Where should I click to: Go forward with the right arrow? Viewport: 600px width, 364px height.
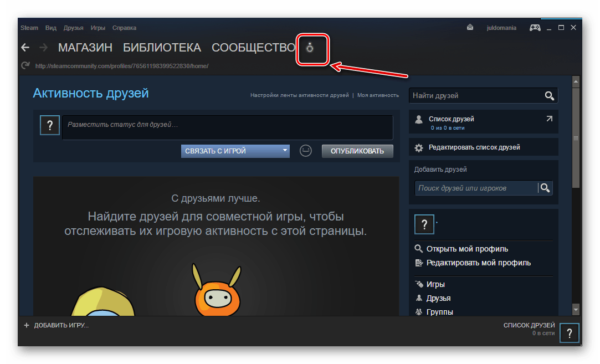click(x=43, y=48)
